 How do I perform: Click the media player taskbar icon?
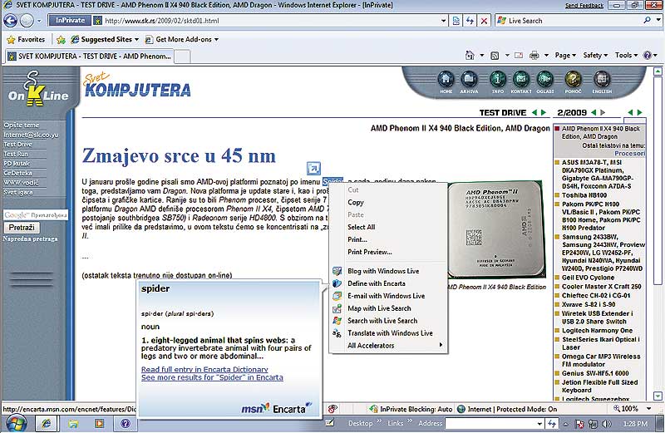tap(99, 423)
